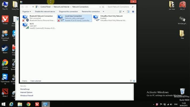Open the Help question mark icon
The image size is (190, 107).
click(x=133, y=12)
